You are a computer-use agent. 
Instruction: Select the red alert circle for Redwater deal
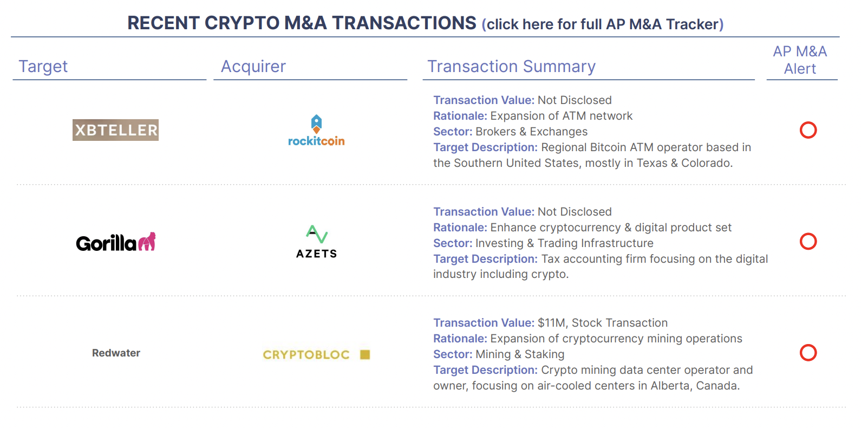808,353
